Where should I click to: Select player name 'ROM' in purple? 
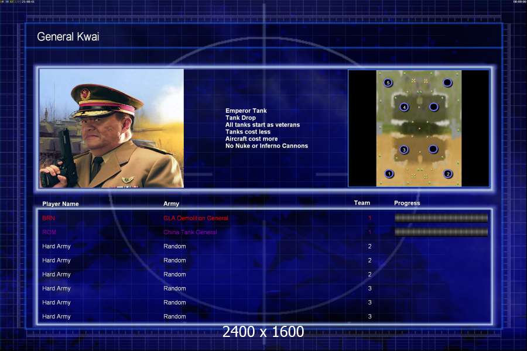point(49,232)
